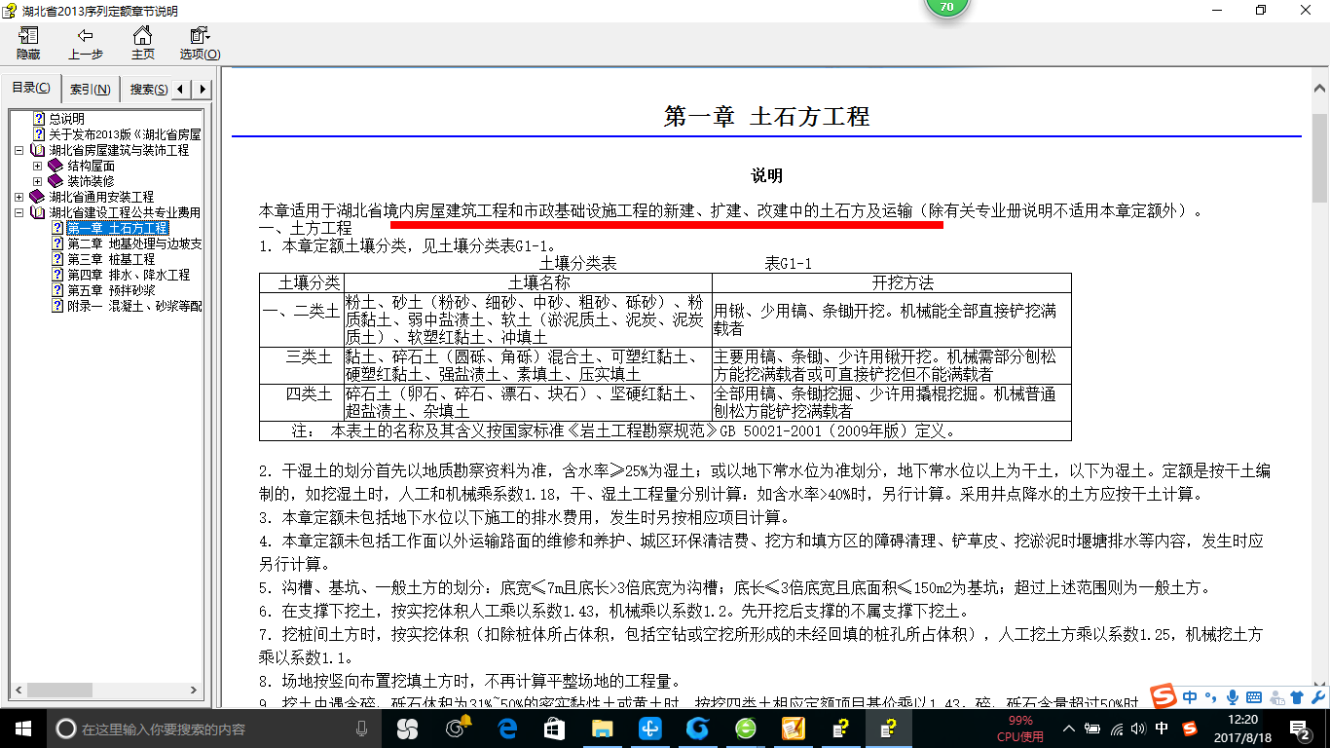Viewport: 1330px width, 748px height.
Task: Click the taskbar search box
Action: (212, 729)
